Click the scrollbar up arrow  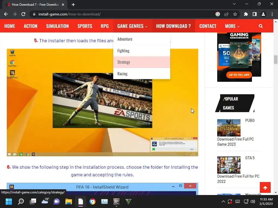point(276,22)
